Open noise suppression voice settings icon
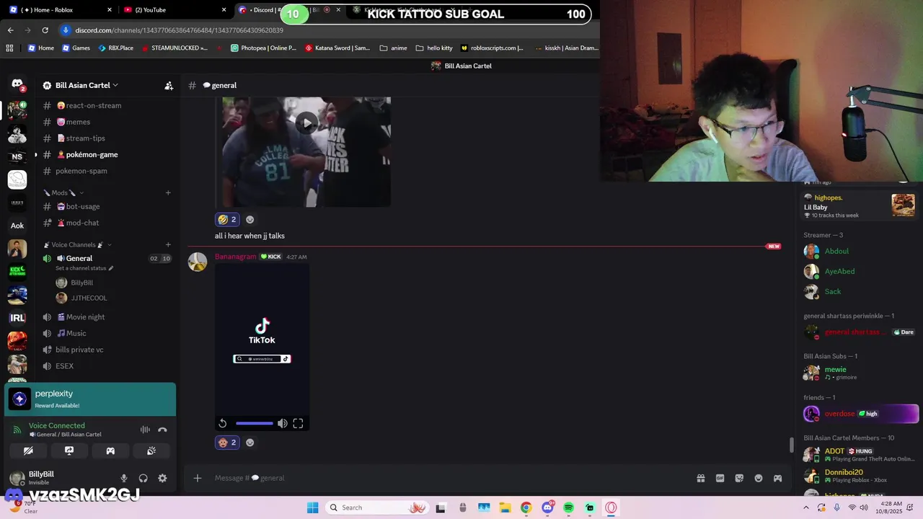The width and height of the screenshot is (923, 519). (145, 430)
